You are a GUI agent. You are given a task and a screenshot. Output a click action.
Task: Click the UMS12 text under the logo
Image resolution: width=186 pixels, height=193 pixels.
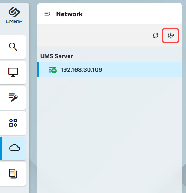14,22
